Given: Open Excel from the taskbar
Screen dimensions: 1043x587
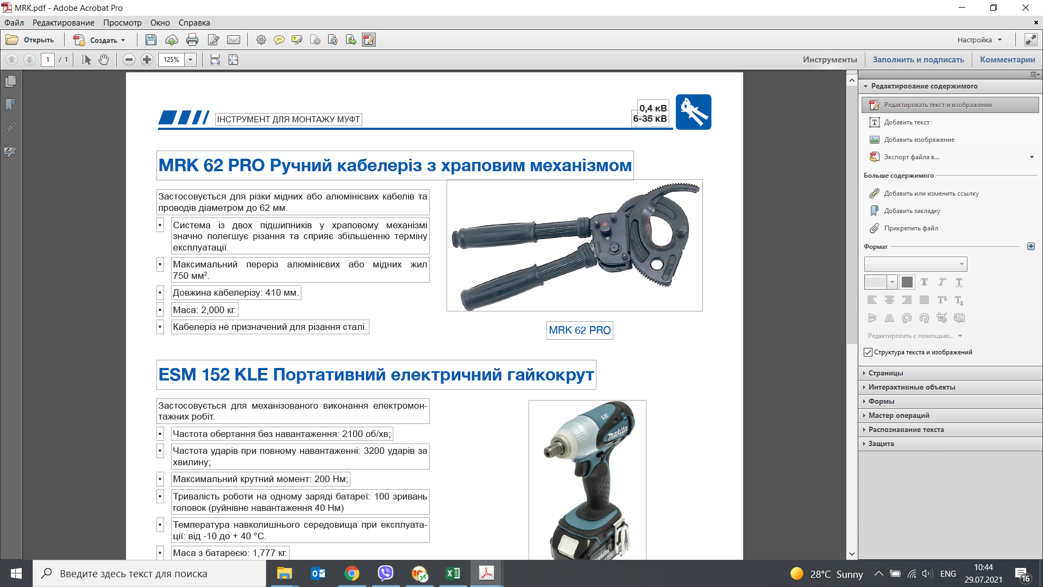Looking at the screenshot, I should point(453,573).
